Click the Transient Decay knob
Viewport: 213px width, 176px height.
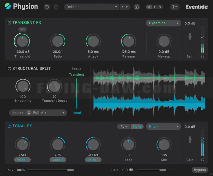click(54, 86)
